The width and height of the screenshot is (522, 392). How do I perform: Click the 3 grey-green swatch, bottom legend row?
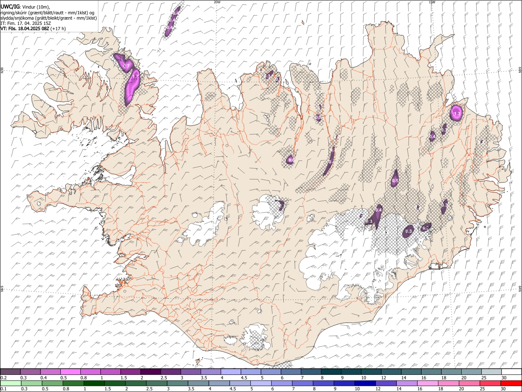[177, 383]
